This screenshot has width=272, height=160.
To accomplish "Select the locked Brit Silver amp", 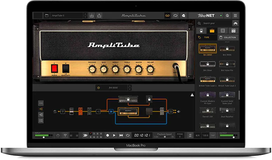I will point(207,64).
